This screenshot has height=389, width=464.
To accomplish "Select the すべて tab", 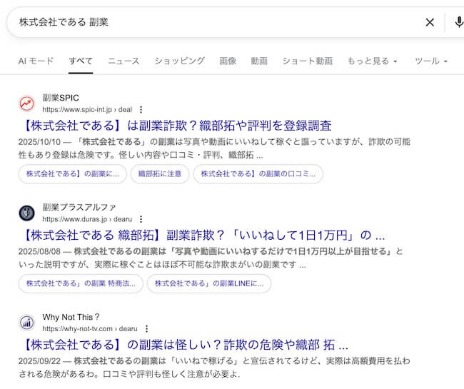I will (81, 61).
